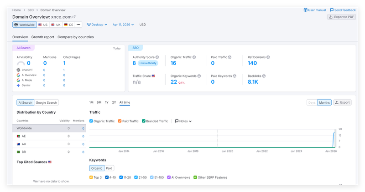Click Backlinks info icon
The width and height of the screenshot is (365, 192).
(x=264, y=76)
